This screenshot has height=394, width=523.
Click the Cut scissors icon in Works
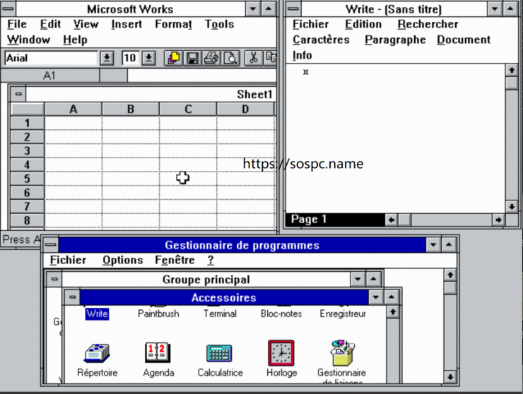point(254,59)
